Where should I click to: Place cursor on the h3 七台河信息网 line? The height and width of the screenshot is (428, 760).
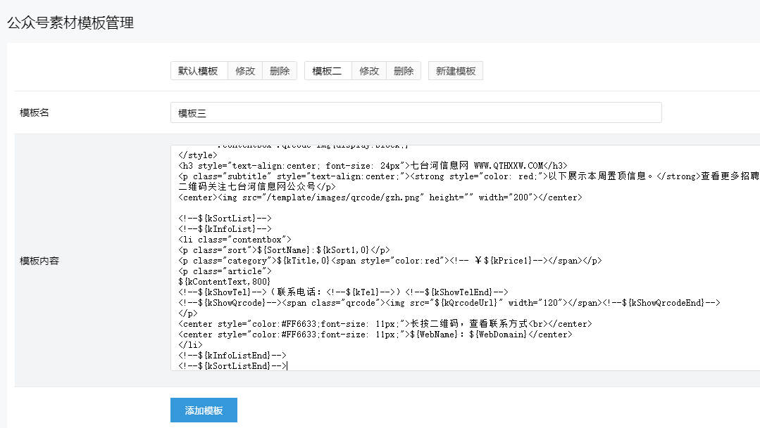(373, 166)
